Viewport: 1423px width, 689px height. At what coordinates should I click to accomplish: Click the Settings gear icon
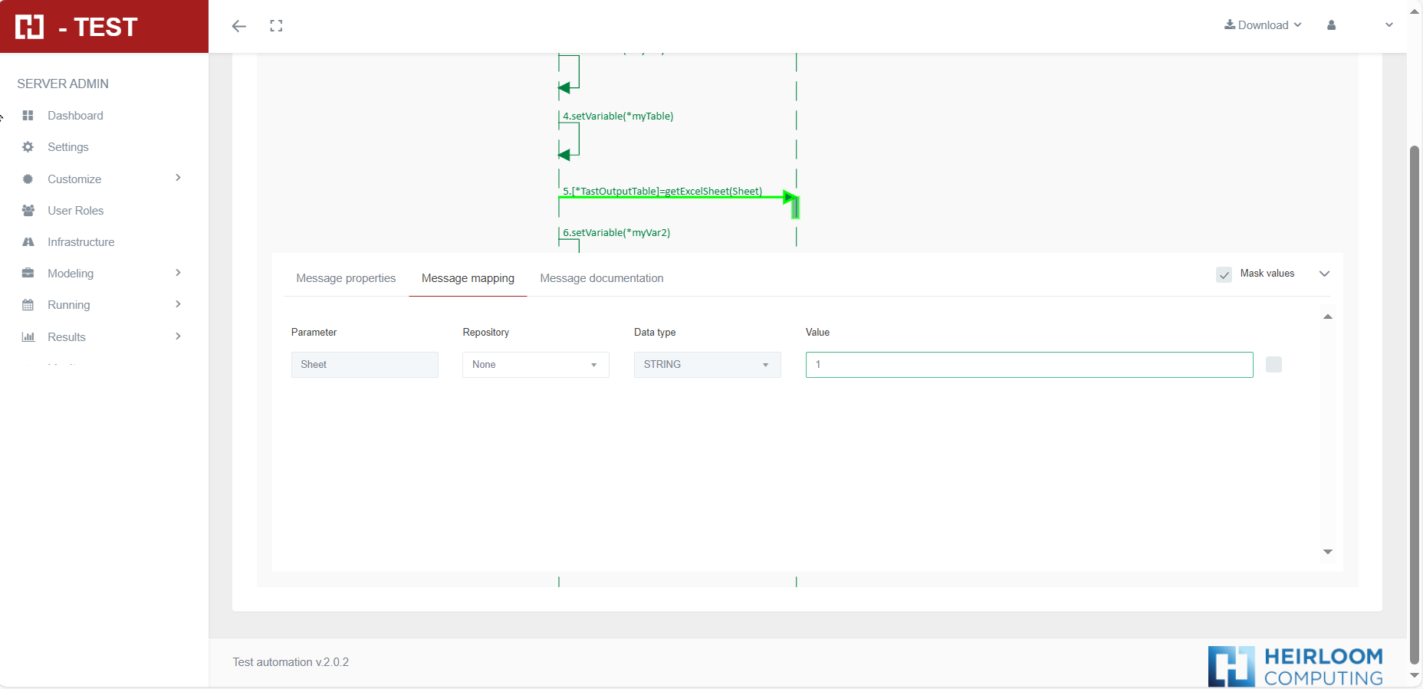[28, 147]
